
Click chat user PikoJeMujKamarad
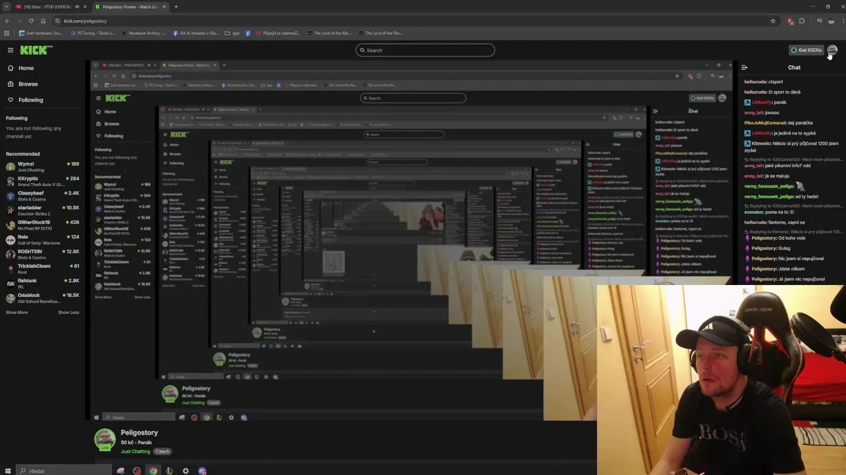tap(765, 123)
